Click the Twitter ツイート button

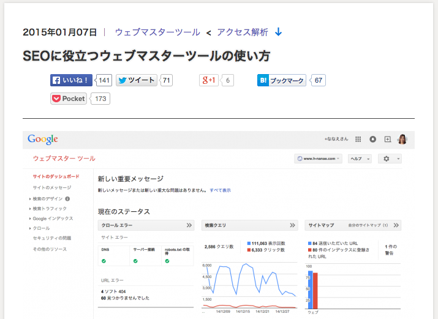tap(137, 80)
